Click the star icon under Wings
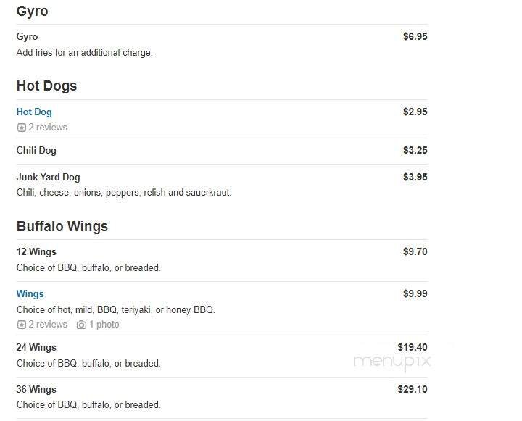This screenshot has height=421, width=522. pyautogui.click(x=21, y=325)
